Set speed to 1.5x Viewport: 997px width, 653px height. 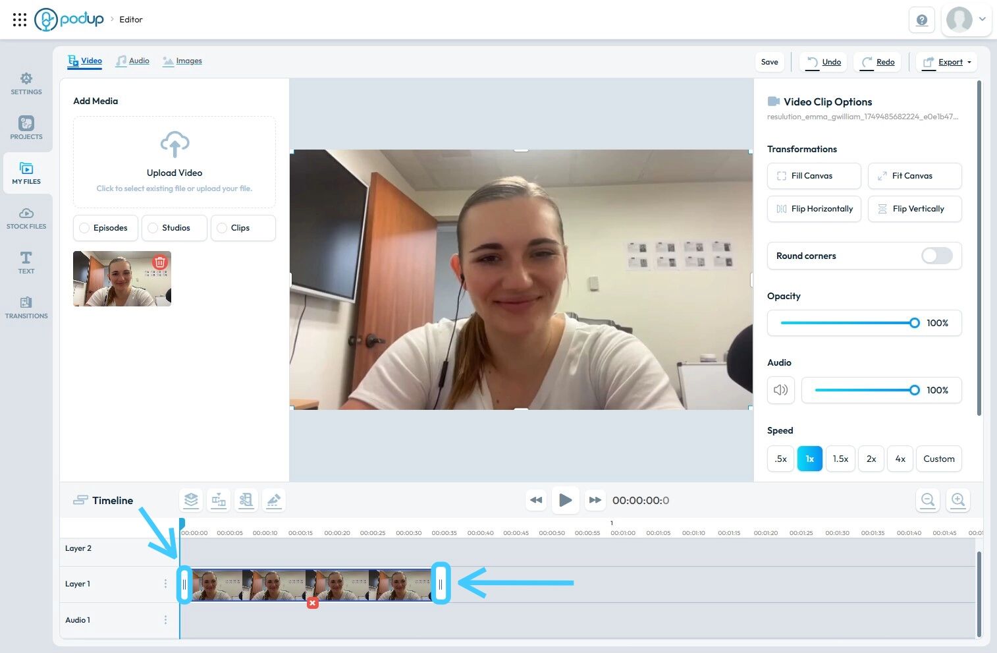(x=840, y=459)
